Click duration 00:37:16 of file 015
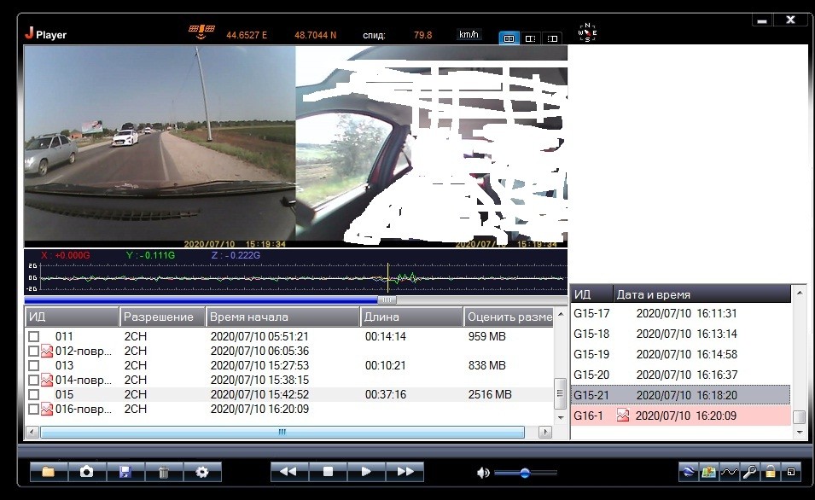815x500 pixels. tap(385, 395)
